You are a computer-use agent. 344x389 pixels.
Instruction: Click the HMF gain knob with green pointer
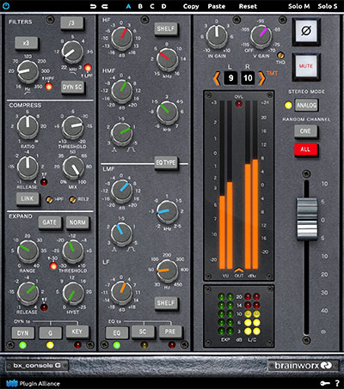(122, 90)
